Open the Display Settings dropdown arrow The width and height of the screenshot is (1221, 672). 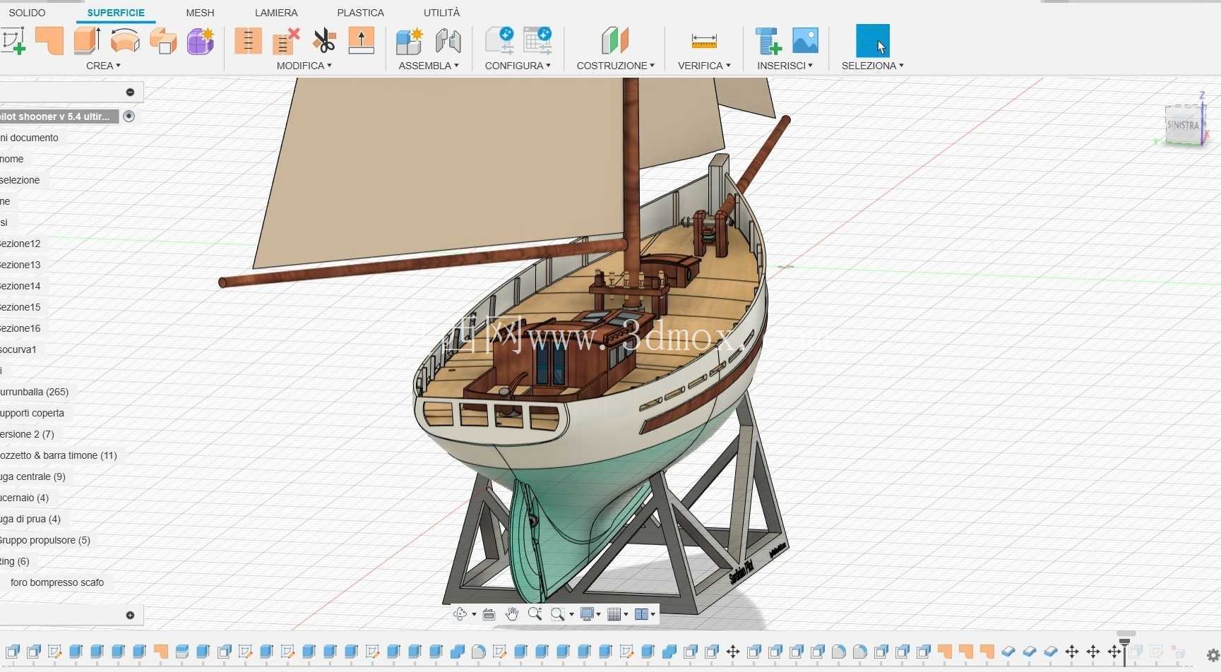tap(599, 615)
